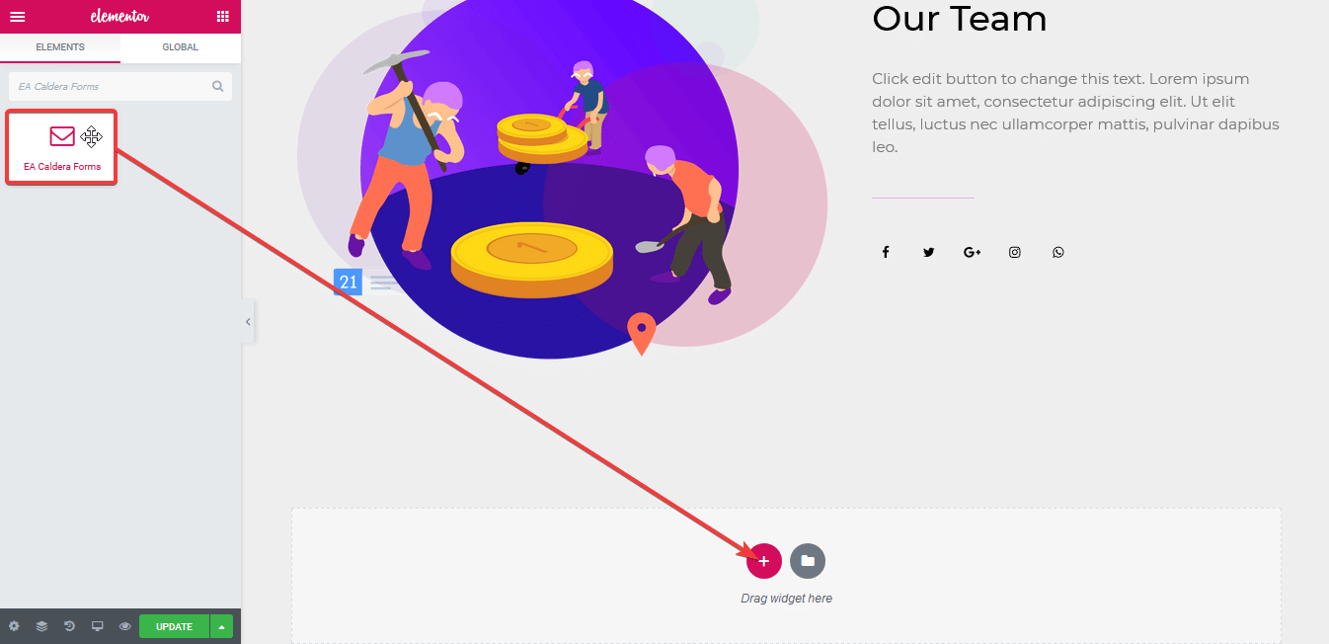Collapse the Elementor side panel
Screen dimensions: 1329x644
(x=248, y=322)
